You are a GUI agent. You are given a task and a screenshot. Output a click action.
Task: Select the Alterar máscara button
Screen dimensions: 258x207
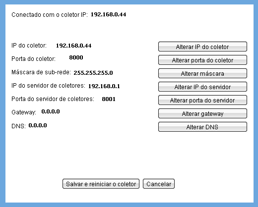[x=202, y=73]
